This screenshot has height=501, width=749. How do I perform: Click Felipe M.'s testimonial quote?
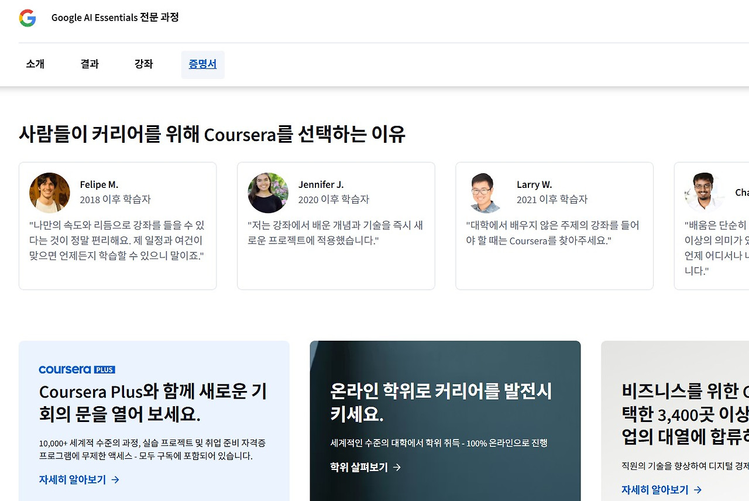point(117,241)
